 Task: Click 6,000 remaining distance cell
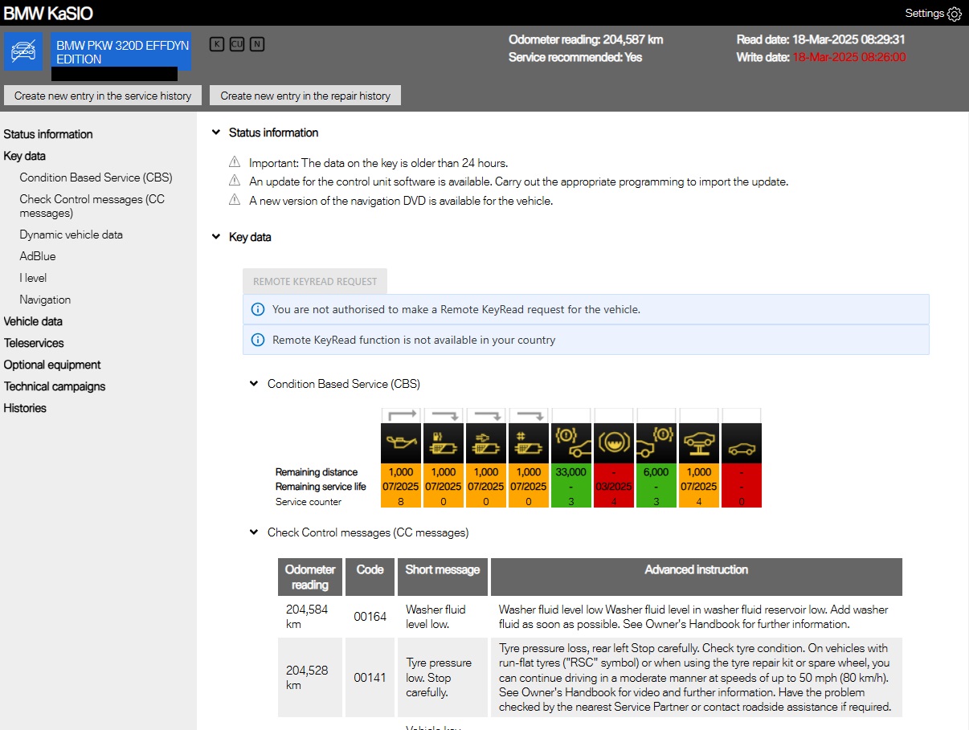[657, 472]
